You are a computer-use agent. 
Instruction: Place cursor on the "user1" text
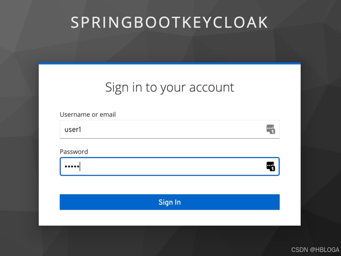73,129
